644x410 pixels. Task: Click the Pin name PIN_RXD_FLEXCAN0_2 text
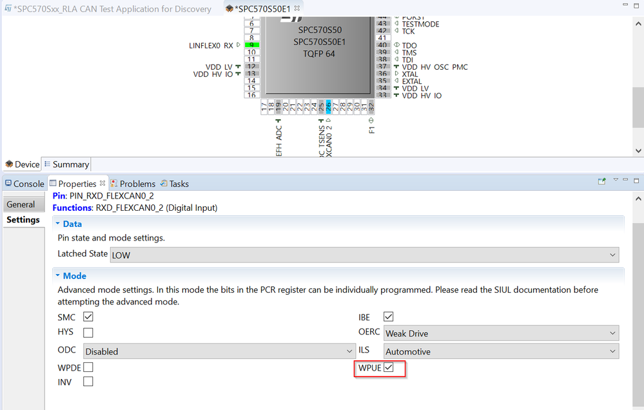pos(112,196)
